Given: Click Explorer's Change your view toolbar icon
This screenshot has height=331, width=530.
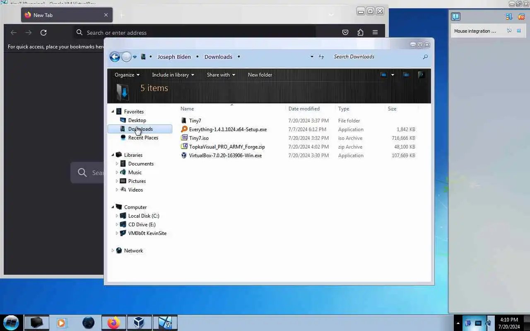Looking at the screenshot, I should tap(383, 75).
